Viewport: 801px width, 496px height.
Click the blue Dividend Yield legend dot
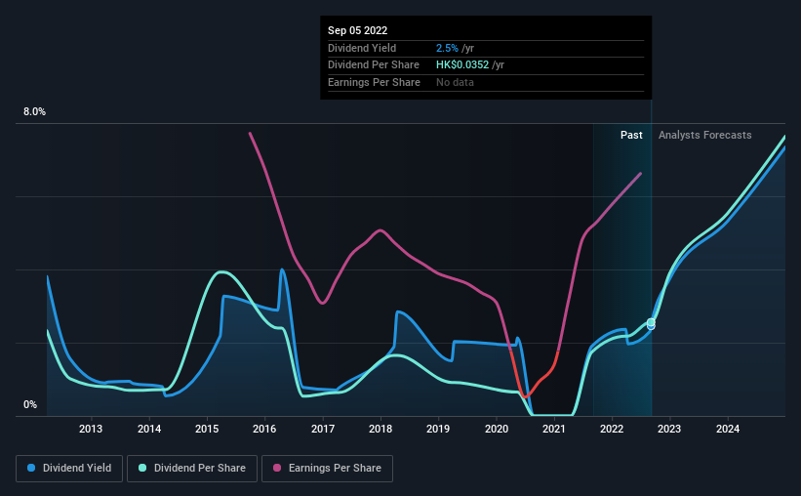31,468
